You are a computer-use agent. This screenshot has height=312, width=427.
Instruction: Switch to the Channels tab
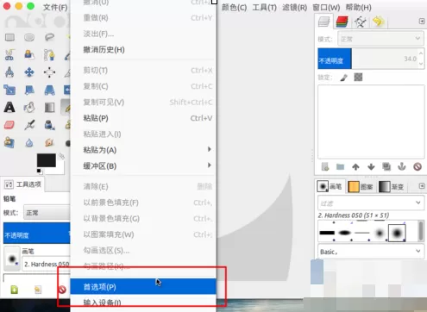point(342,22)
